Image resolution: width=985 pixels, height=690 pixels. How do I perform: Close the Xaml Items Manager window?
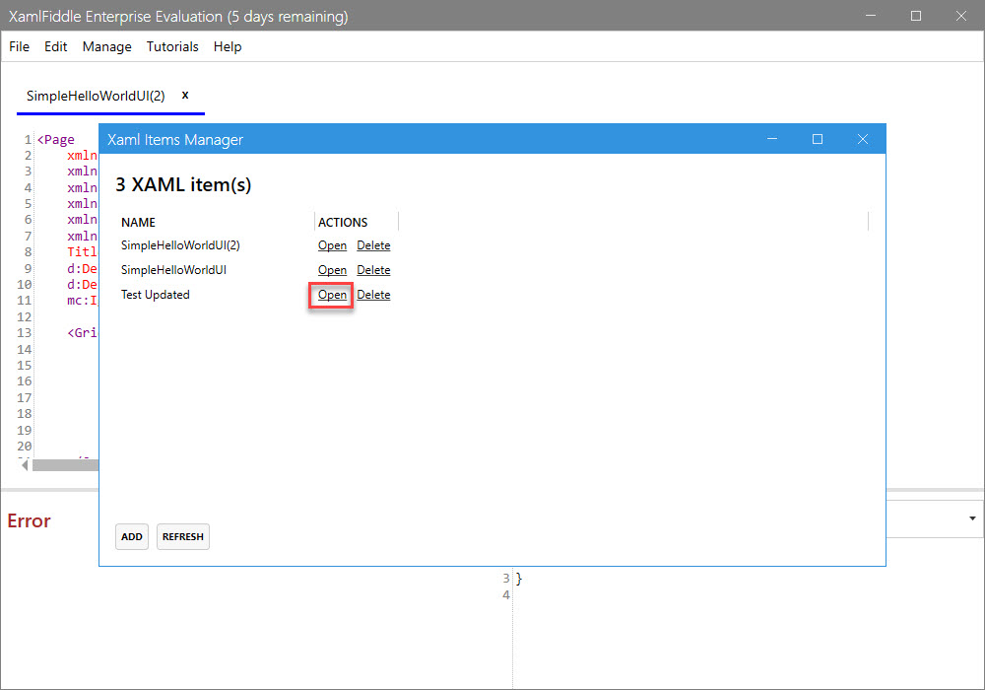click(x=863, y=139)
